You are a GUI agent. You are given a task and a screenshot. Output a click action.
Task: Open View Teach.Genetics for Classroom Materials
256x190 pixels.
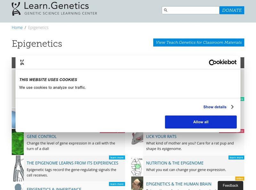click(199, 43)
